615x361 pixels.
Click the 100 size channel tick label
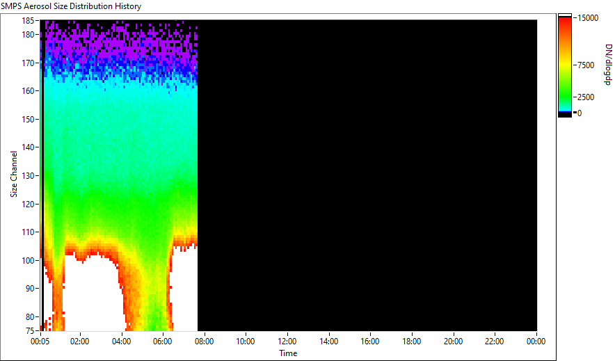click(28, 260)
